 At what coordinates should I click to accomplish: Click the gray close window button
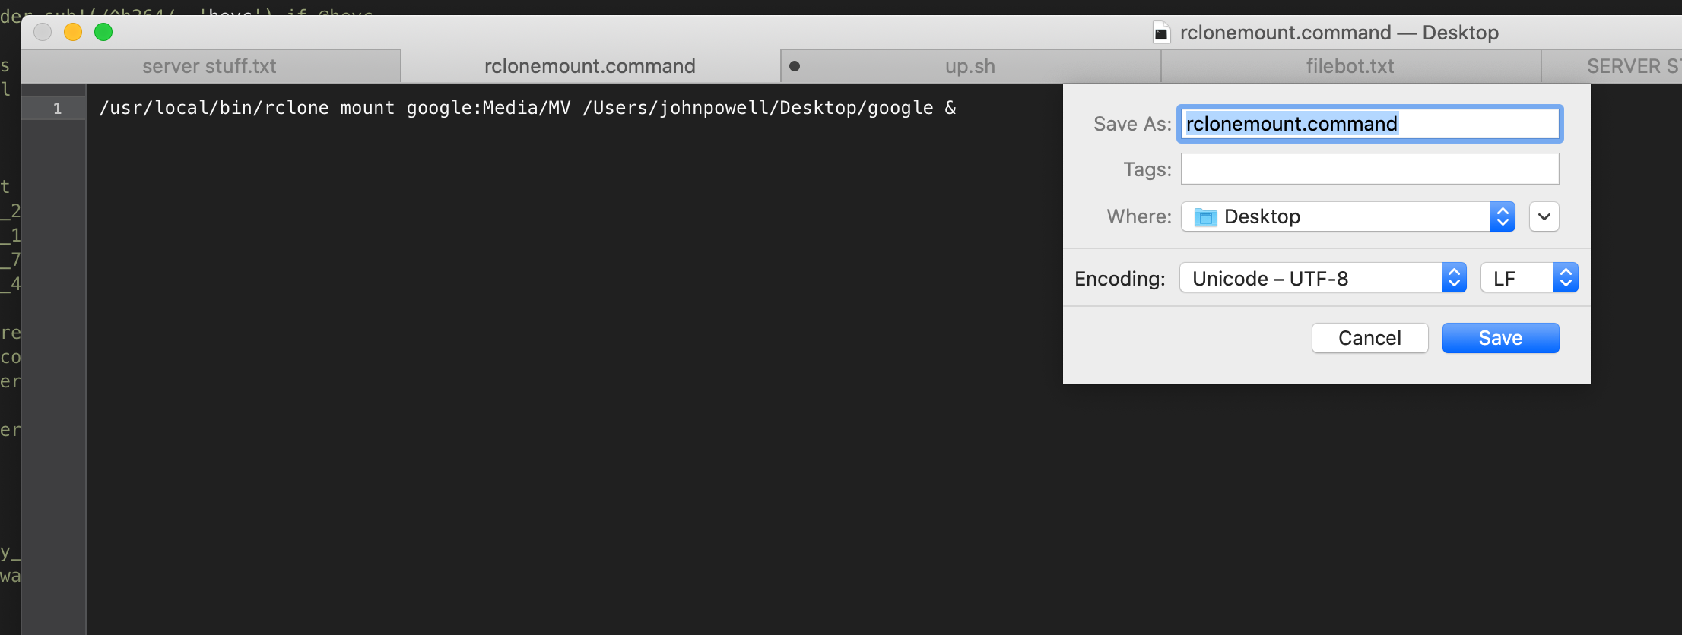[x=43, y=32]
